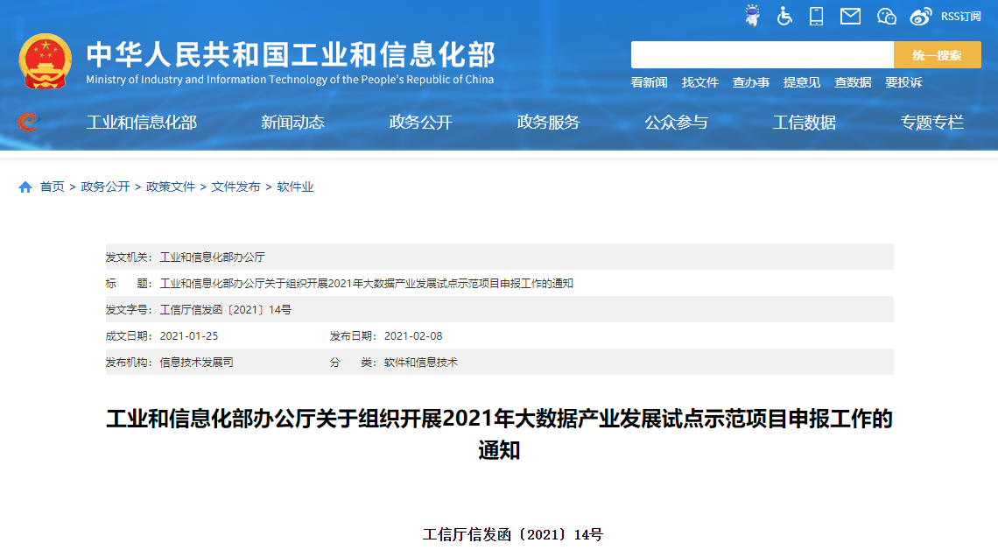Go to 专题专栏 navigation item
This screenshot has height=557, width=998.
(x=931, y=123)
